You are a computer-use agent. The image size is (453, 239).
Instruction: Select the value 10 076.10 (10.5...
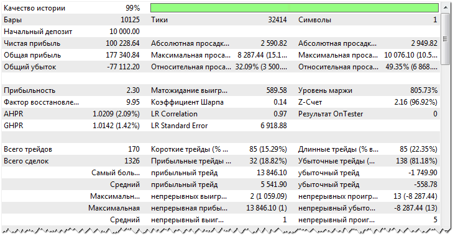point(411,55)
